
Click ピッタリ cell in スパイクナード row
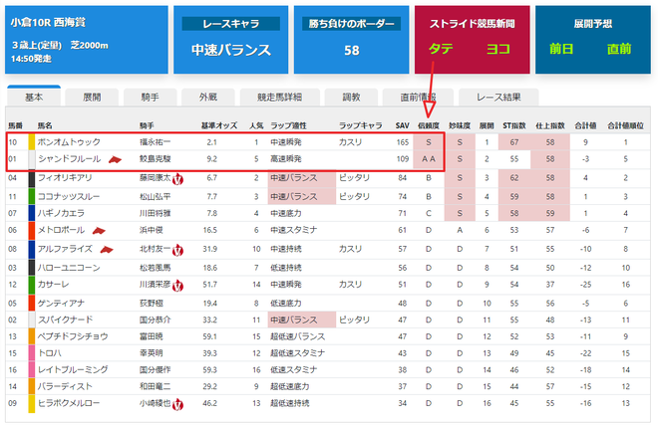[x=354, y=320]
